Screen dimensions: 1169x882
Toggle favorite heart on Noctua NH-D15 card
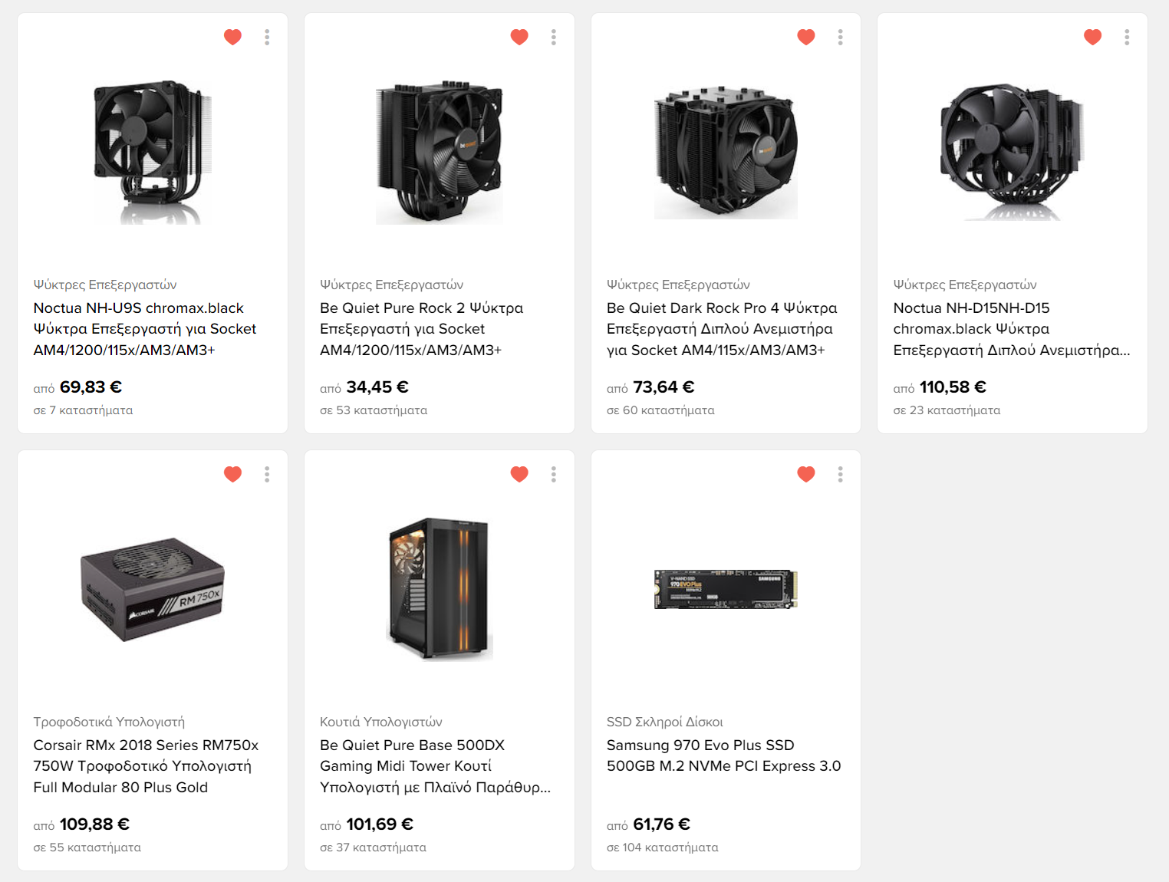[x=1093, y=37]
